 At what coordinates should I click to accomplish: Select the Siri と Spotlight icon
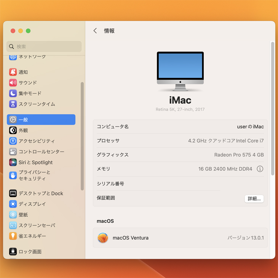coord(13,162)
